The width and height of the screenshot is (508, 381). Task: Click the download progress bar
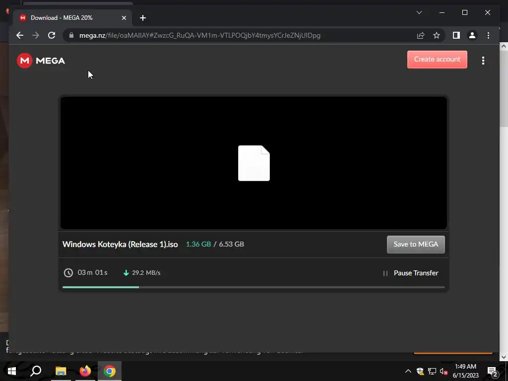[254, 287]
